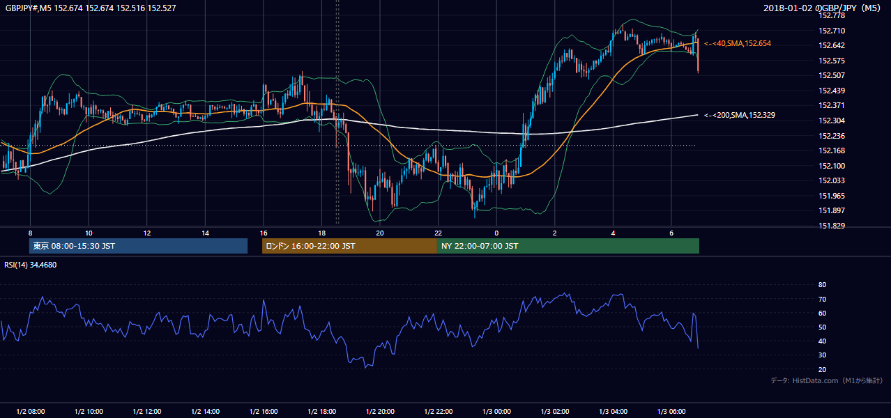Click hour label 4 under the price chart
Image resolution: width=891 pixels, height=418 pixels.
(x=613, y=233)
